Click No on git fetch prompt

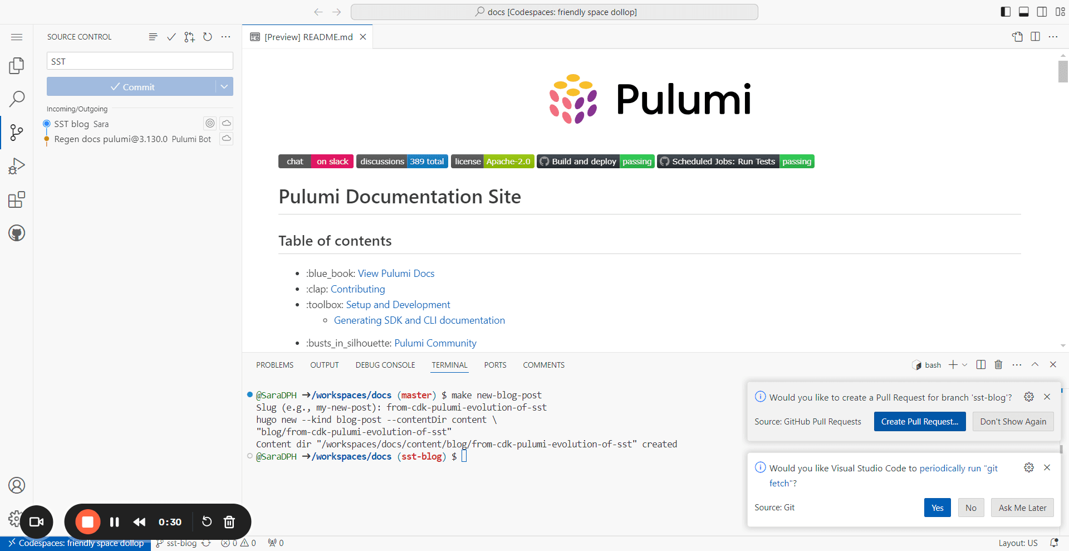[x=971, y=508]
